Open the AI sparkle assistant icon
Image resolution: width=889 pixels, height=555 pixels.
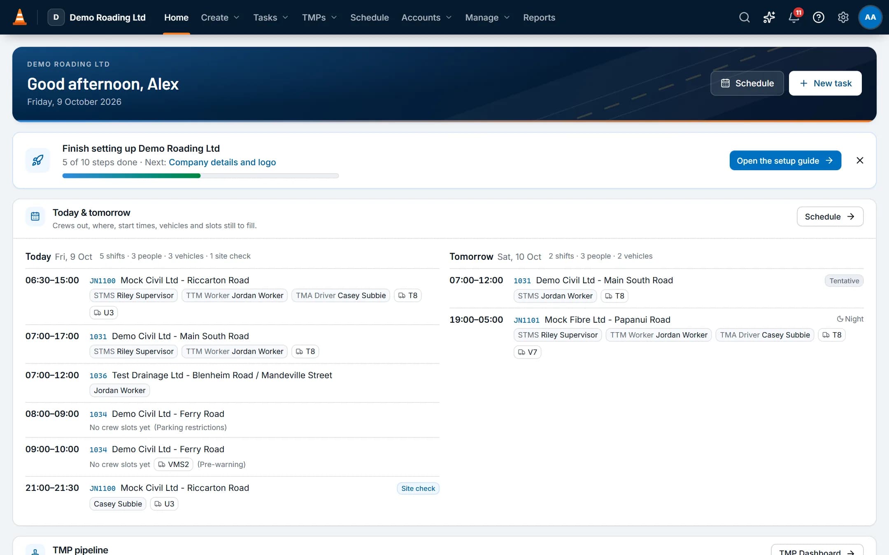point(769,17)
